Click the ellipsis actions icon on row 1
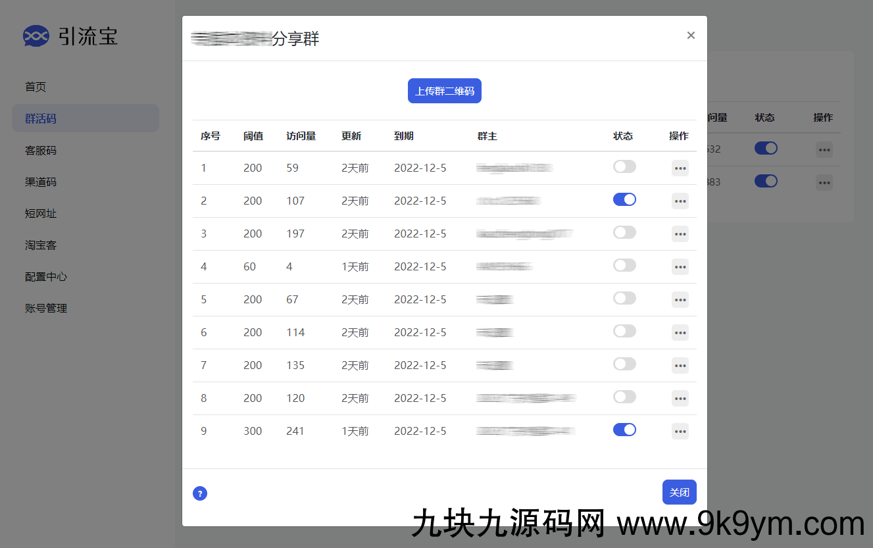This screenshot has width=873, height=548. pos(680,168)
